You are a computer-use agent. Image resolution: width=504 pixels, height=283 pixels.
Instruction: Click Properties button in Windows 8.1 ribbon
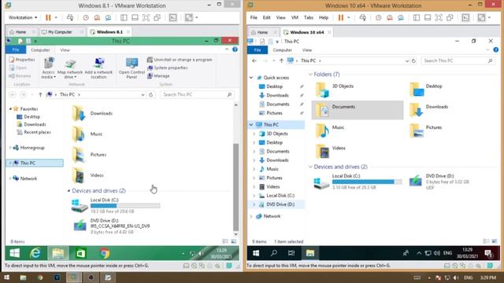(22, 60)
